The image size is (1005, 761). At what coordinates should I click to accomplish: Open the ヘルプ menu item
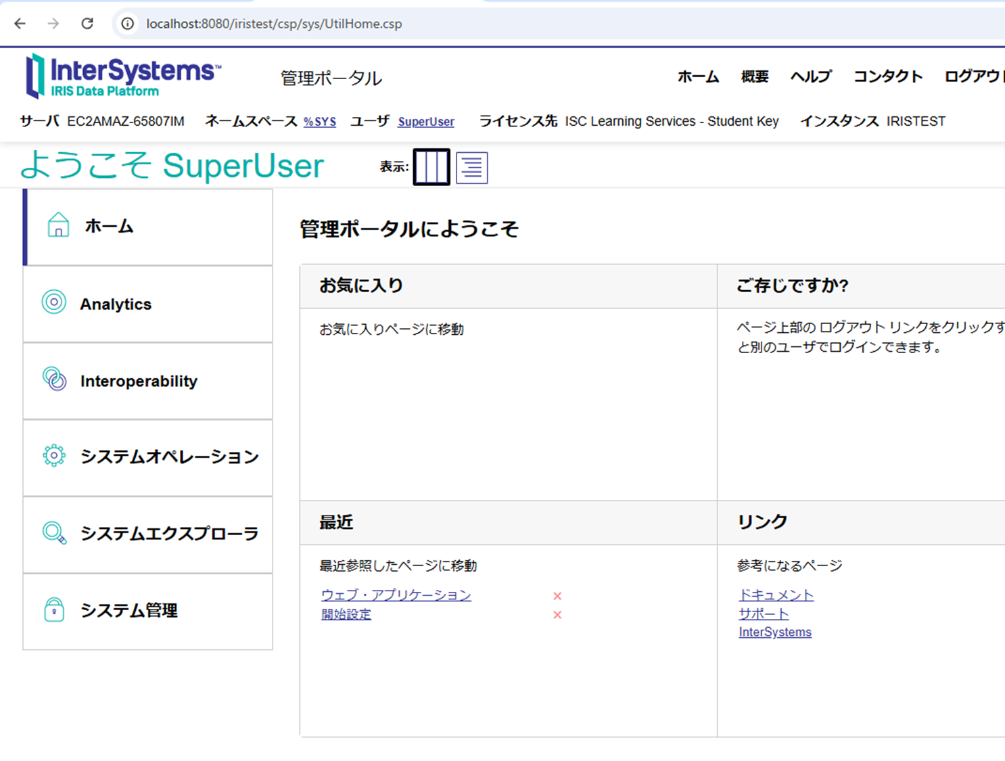click(810, 76)
